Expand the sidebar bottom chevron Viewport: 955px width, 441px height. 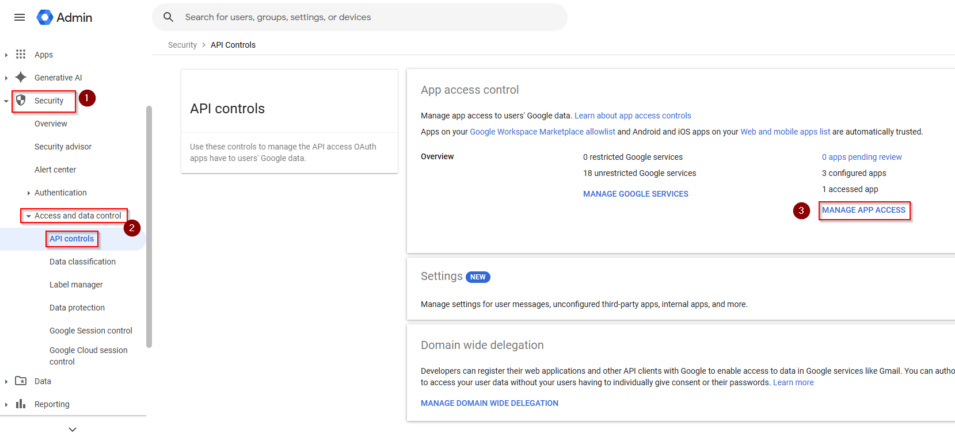point(73,430)
